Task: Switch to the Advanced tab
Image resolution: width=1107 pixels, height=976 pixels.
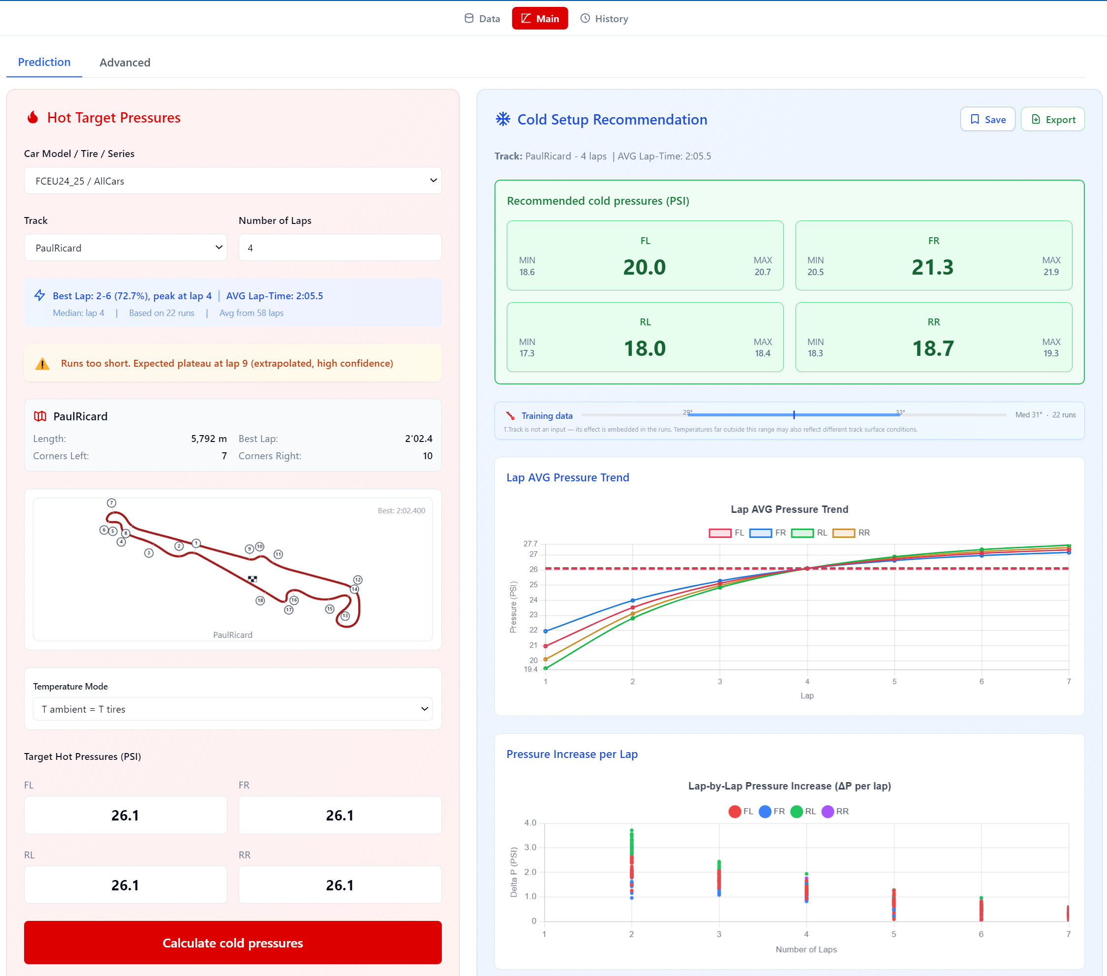Action: [x=124, y=63]
